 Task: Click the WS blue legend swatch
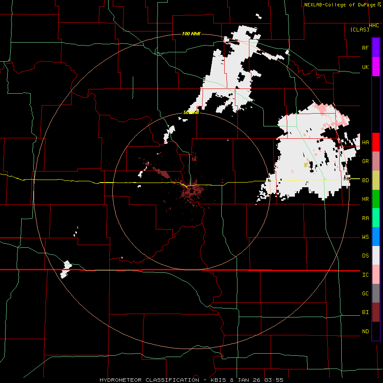[x=376, y=237]
